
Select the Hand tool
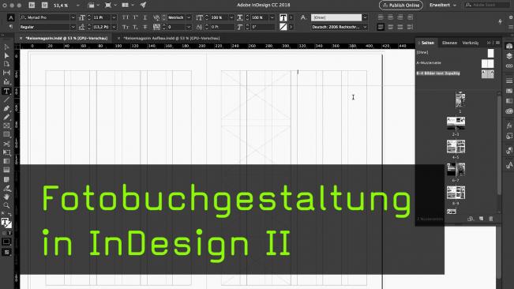(x=6, y=197)
